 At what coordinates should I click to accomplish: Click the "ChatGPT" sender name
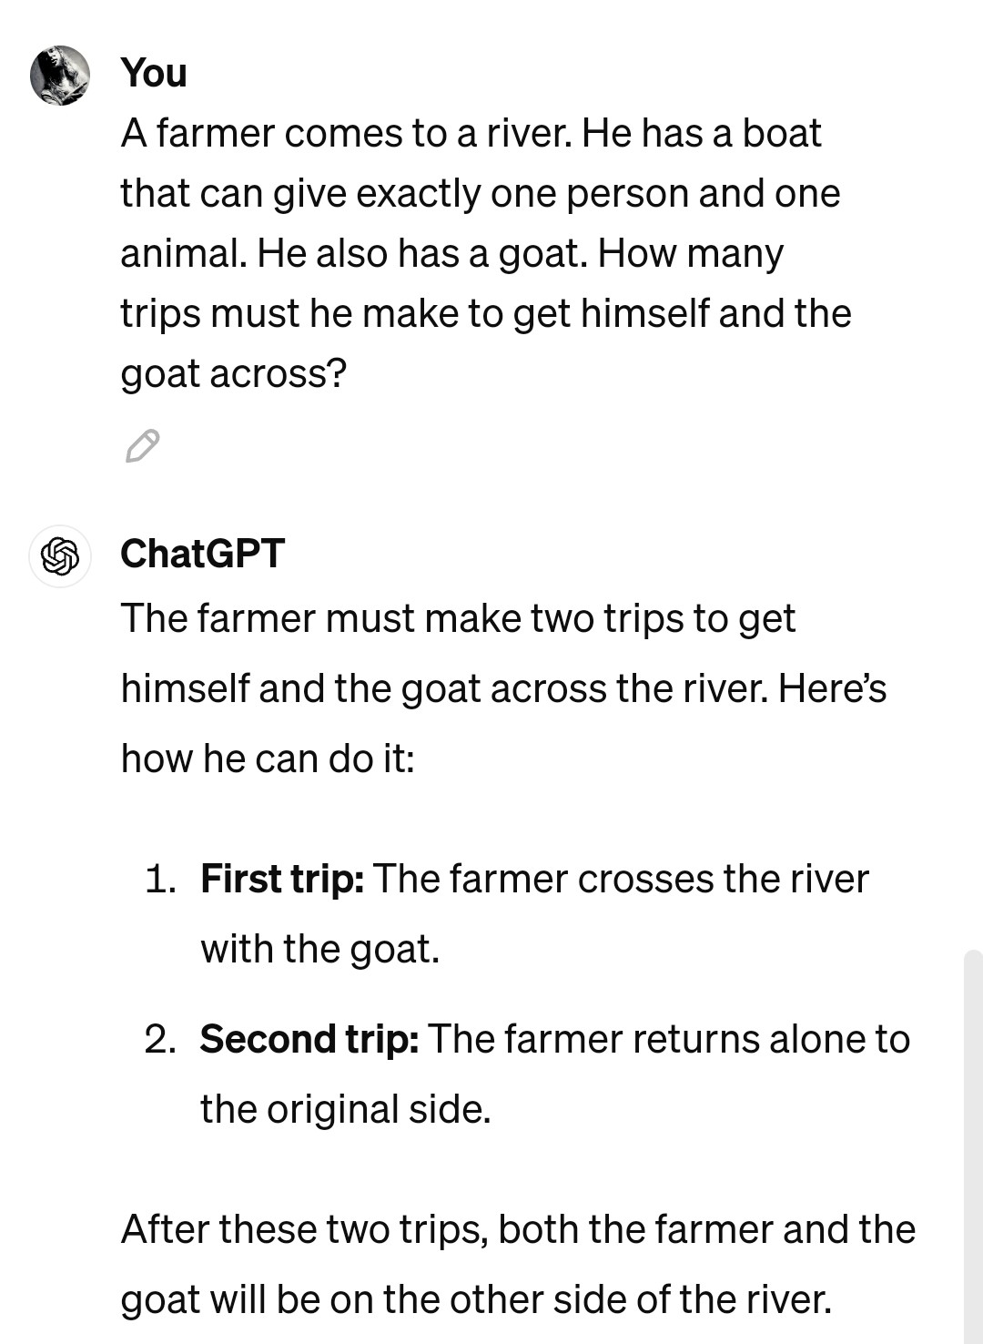coord(203,554)
